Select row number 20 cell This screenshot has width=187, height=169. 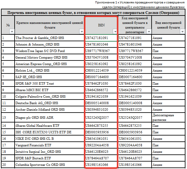pyautogui.click(x=8, y=165)
